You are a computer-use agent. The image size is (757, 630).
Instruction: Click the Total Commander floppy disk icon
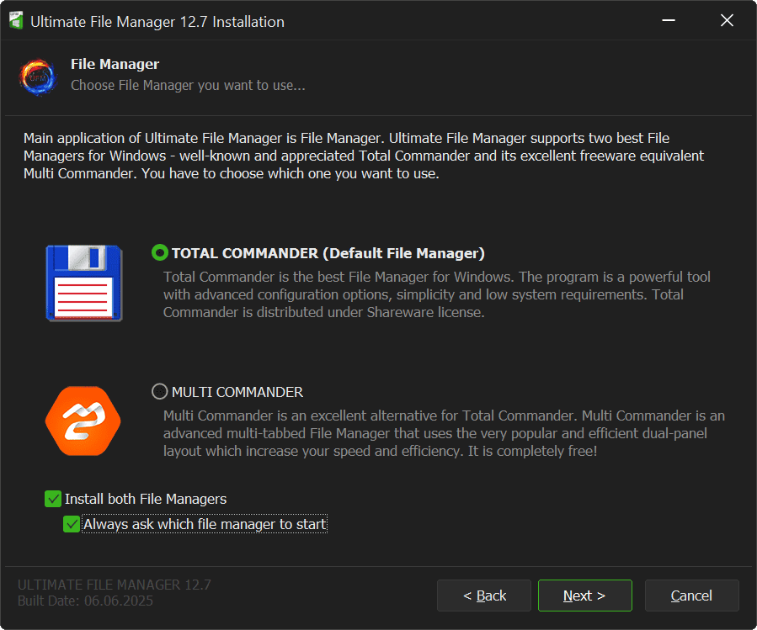click(83, 283)
